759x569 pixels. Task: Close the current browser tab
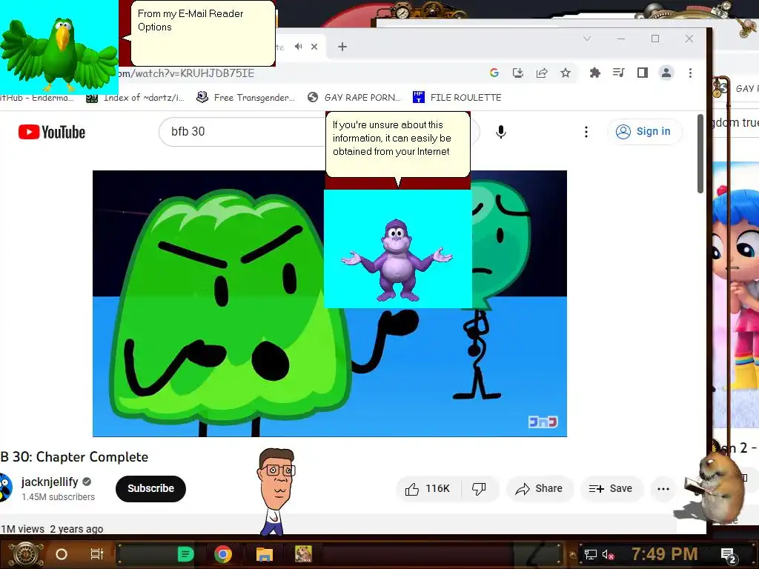tap(314, 47)
